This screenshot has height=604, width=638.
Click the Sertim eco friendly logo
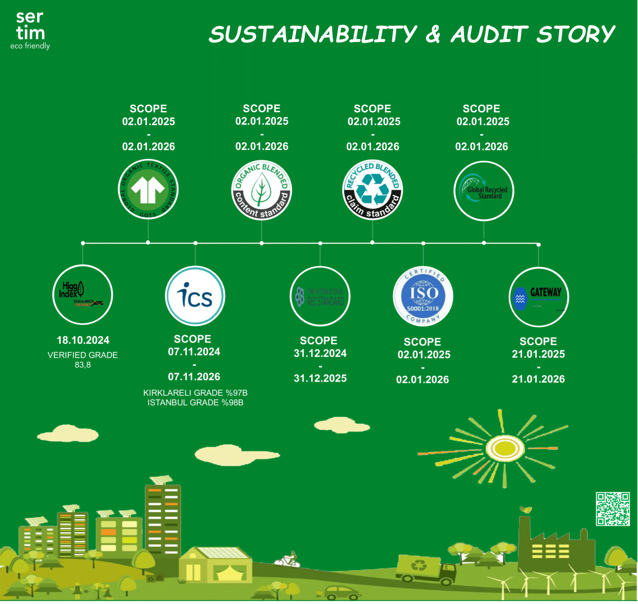[x=30, y=30]
